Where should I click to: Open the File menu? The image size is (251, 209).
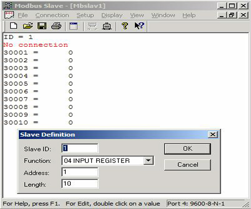pos(23,15)
